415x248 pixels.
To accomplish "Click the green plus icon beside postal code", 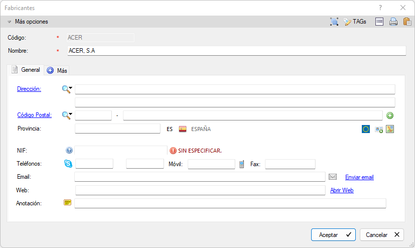I will coord(390,115).
